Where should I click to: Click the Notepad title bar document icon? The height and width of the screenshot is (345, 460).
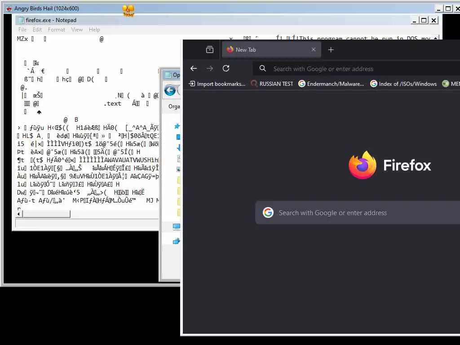coord(21,20)
